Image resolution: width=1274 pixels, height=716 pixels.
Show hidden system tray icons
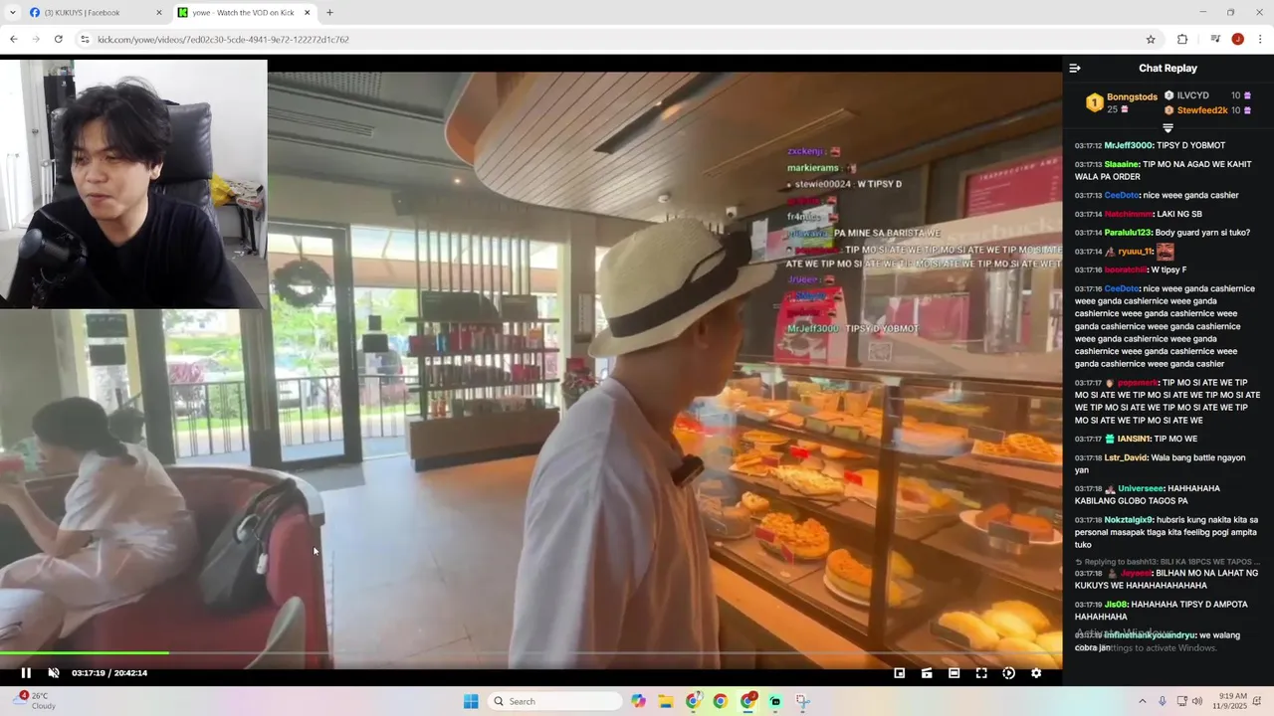[1142, 701]
